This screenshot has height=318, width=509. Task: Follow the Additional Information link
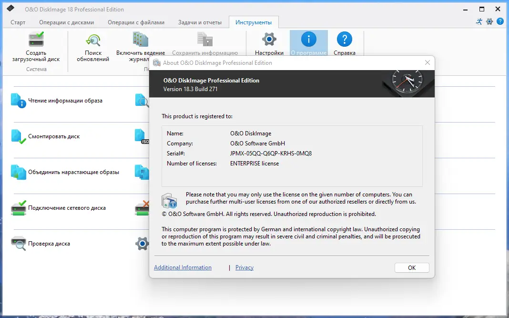(183, 267)
